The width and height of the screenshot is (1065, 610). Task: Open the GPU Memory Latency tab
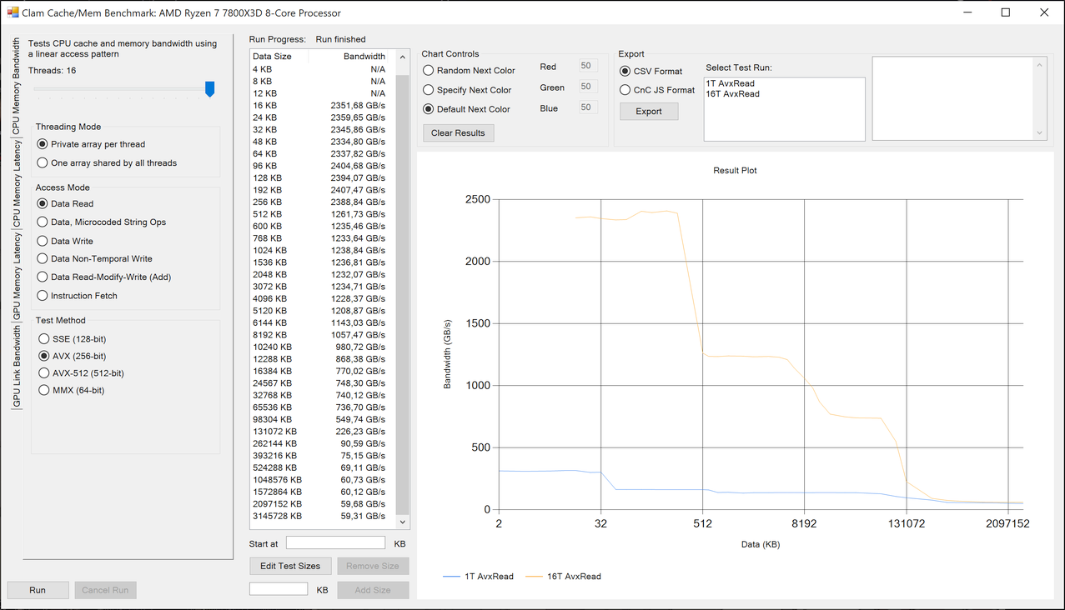pyautogui.click(x=16, y=277)
